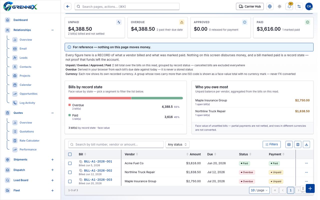Open the Any status dropdown
Image resolution: width=320 pixels, height=200 pixels.
tap(177, 144)
